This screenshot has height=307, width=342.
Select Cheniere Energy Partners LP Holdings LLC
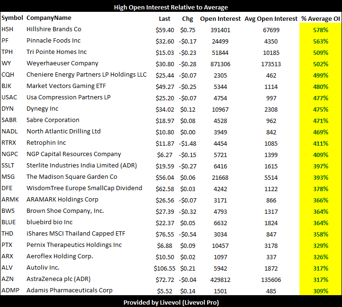click(x=87, y=75)
